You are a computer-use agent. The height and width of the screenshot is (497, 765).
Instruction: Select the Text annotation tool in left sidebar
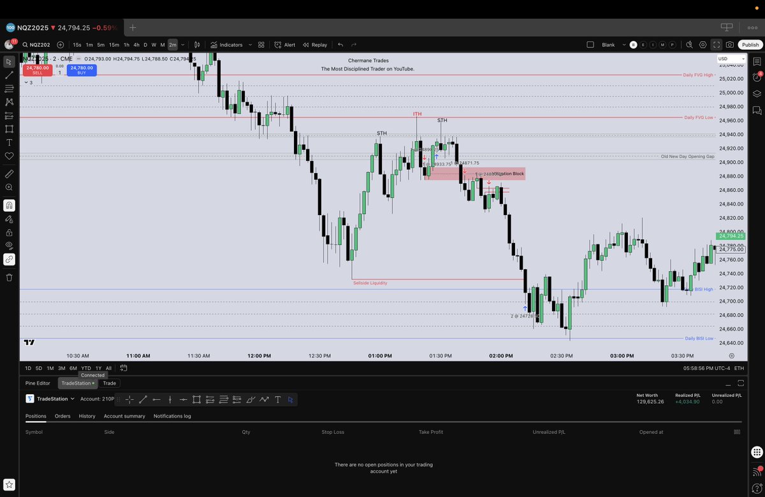point(9,142)
